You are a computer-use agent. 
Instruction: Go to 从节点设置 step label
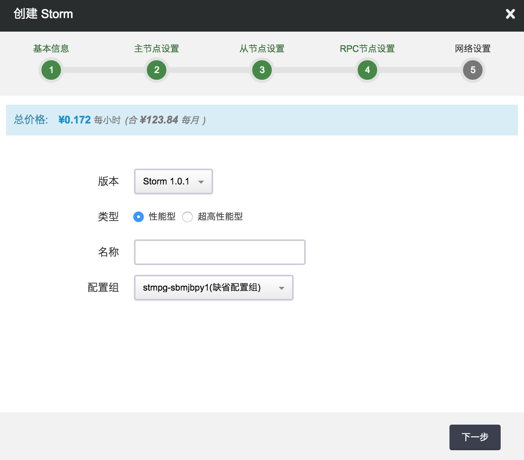[262, 49]
